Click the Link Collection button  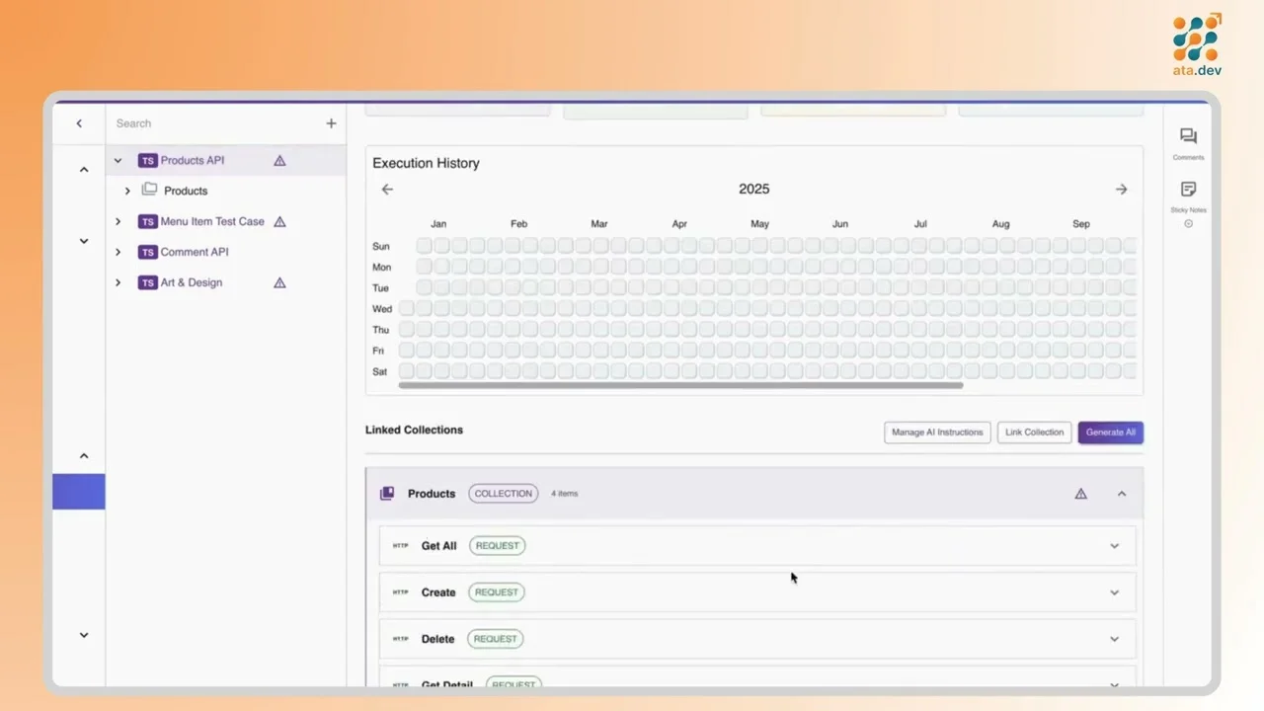(x=1034, y=433)
